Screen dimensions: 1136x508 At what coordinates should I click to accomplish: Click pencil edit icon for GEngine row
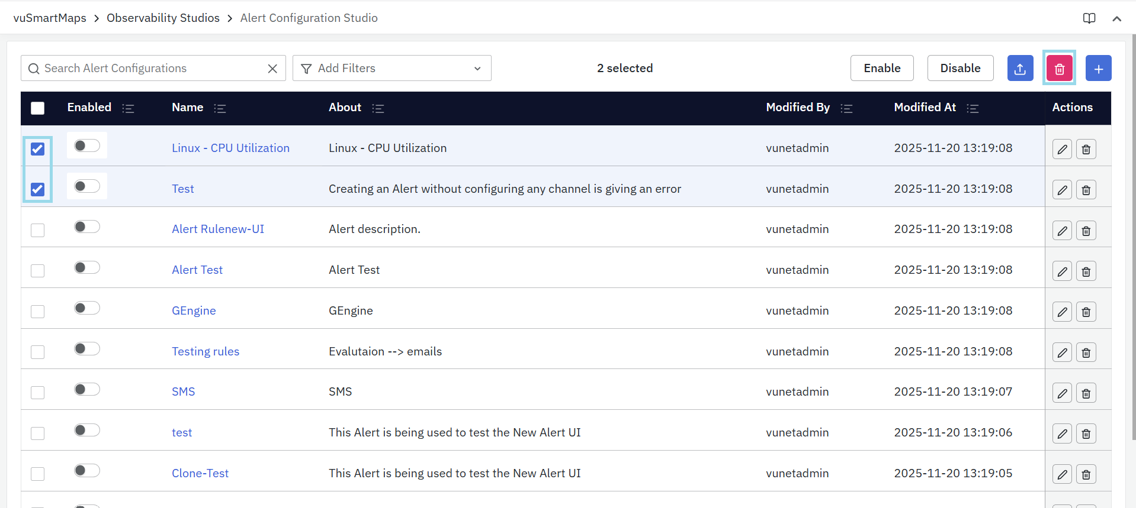tap(1062, 312)
